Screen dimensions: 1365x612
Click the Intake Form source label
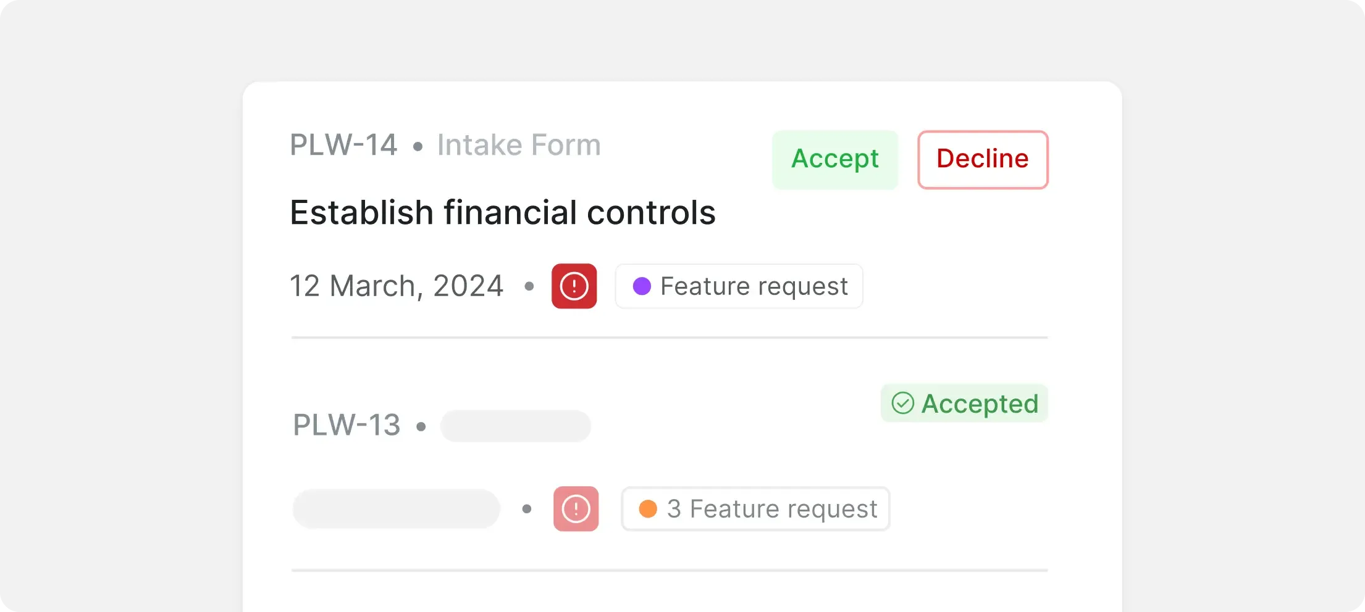(x=519, y=145)
